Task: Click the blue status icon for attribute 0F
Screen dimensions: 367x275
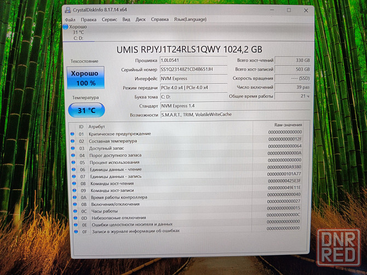Action: click(76, 232)
